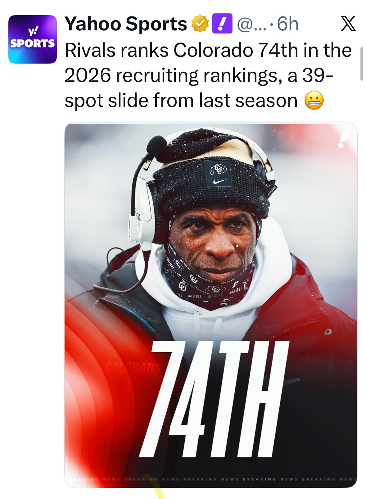The width and height of the screenshot is (366, 499).
Task: Open the Yahoo Sports profile avatar
Action: 33,39
